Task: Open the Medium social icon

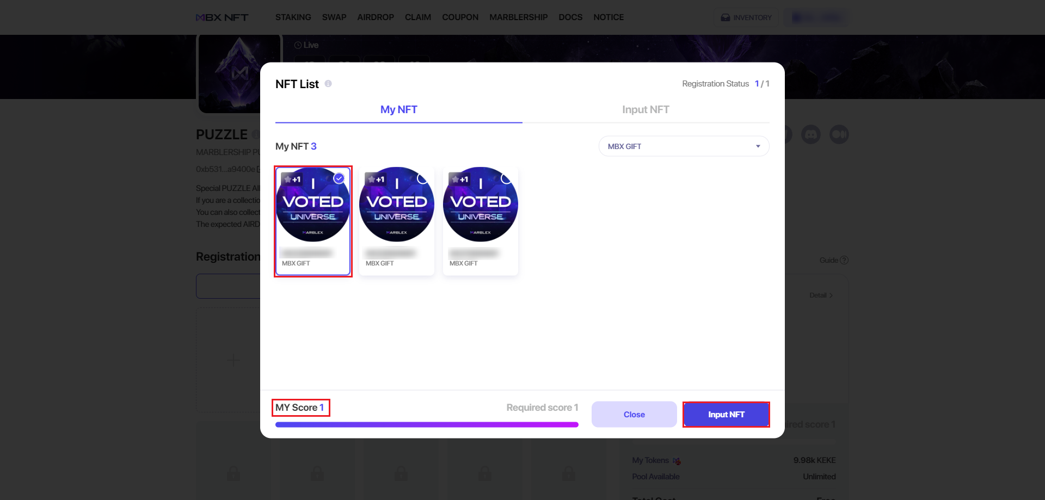Action: click(x=839, y=134)
